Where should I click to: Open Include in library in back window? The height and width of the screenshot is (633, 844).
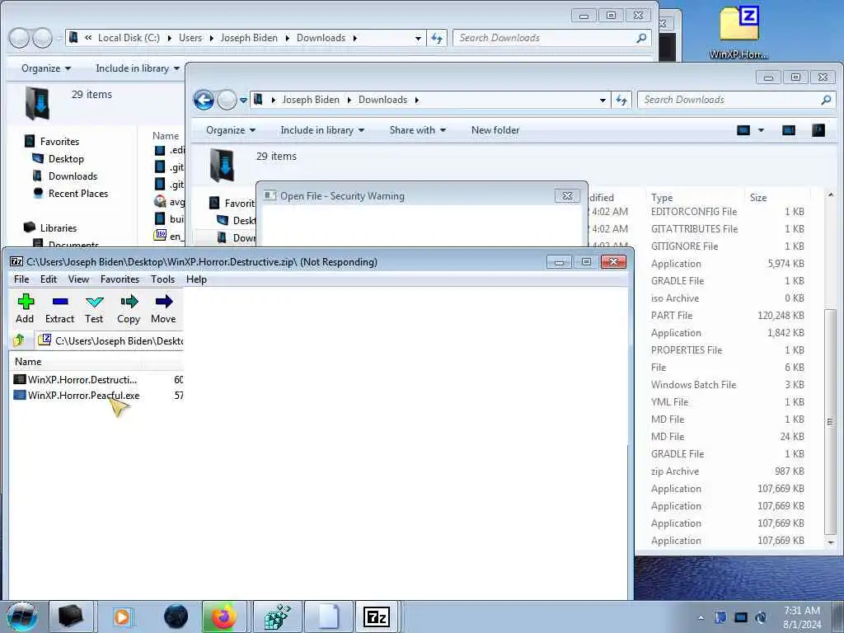[138, 68]
